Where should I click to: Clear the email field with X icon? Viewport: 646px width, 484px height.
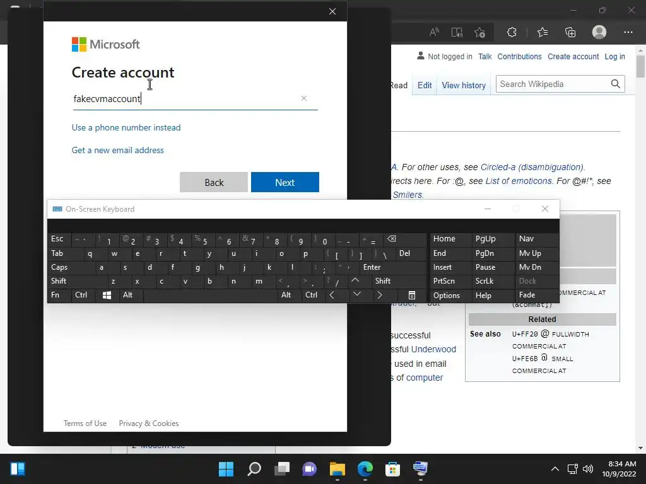click(303, 98)
